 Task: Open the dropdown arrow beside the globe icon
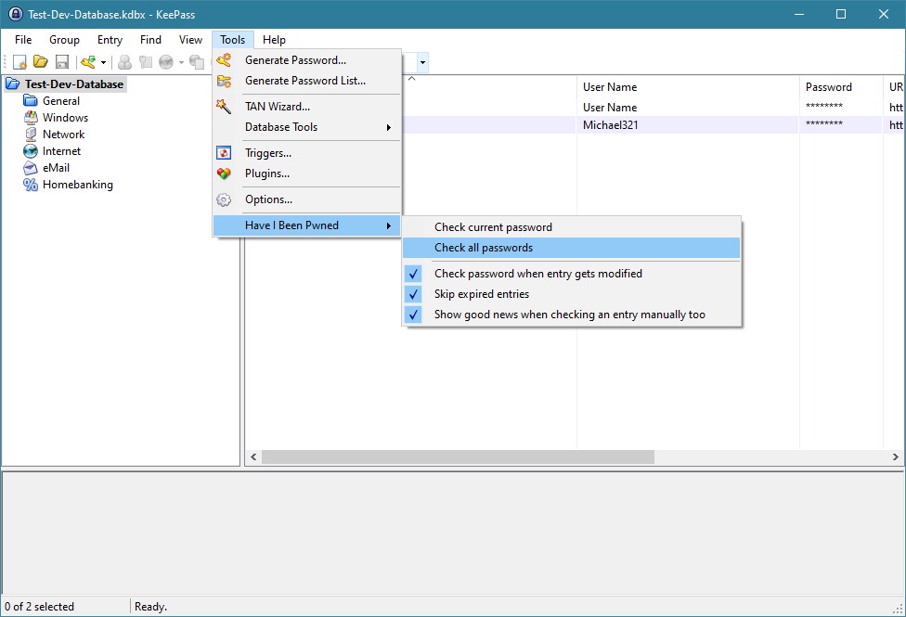coord(181,62)
